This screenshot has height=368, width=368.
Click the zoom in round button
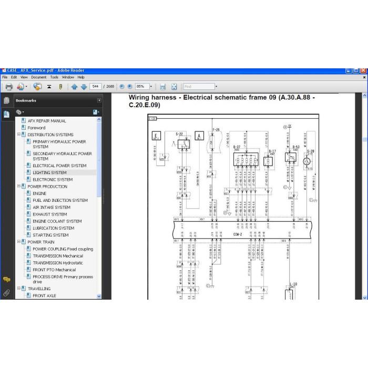point(130,87)
